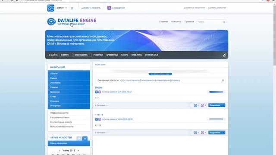Click the DataLife Engine eye logo

[x=51, y=22]
